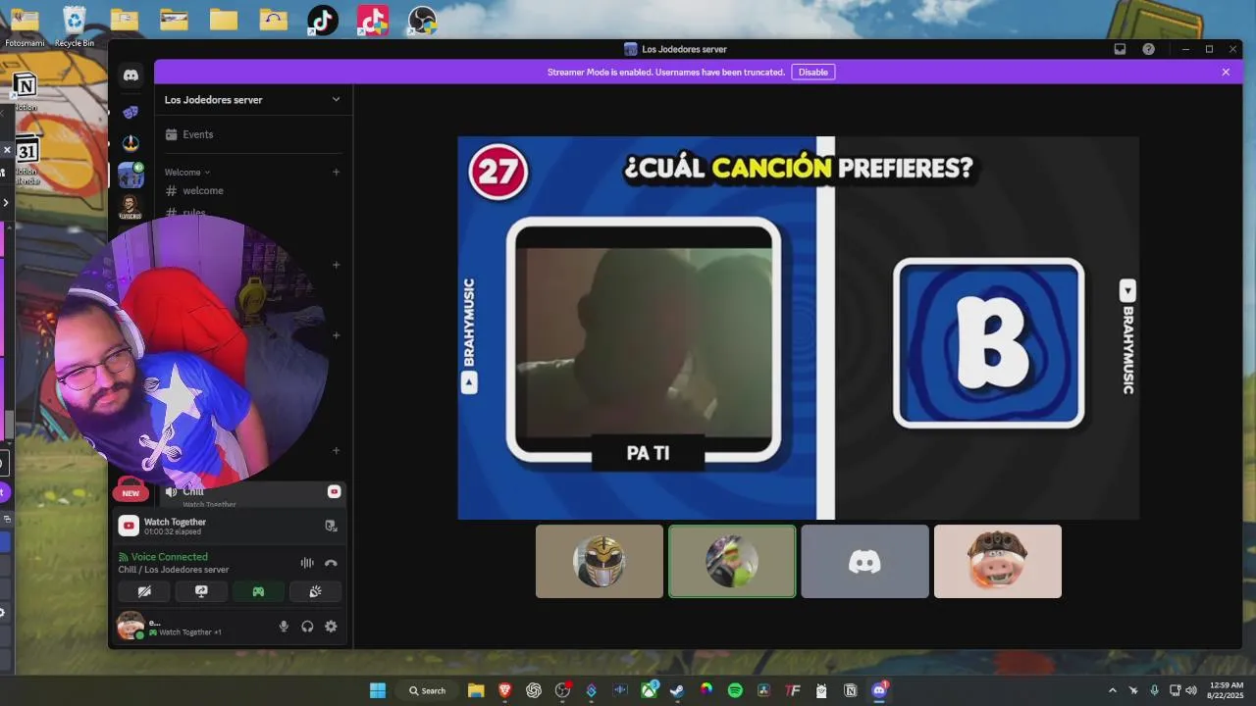Open the soundboard button
The height and width of the screenshot is (706, 1256).
tap(315, 591)
